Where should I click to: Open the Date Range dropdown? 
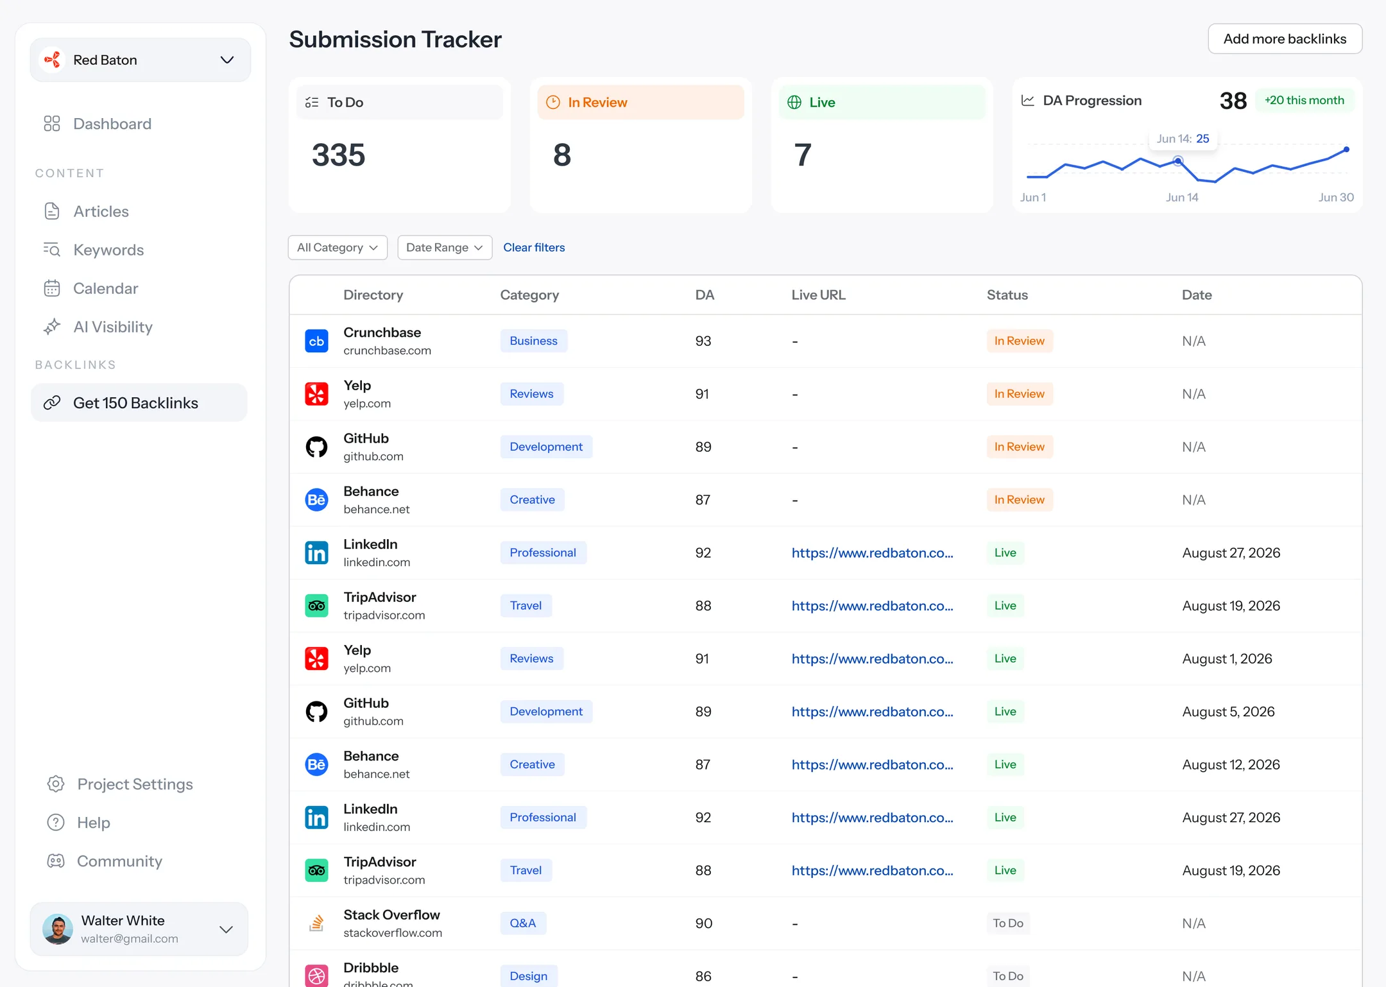click(445, 248)
